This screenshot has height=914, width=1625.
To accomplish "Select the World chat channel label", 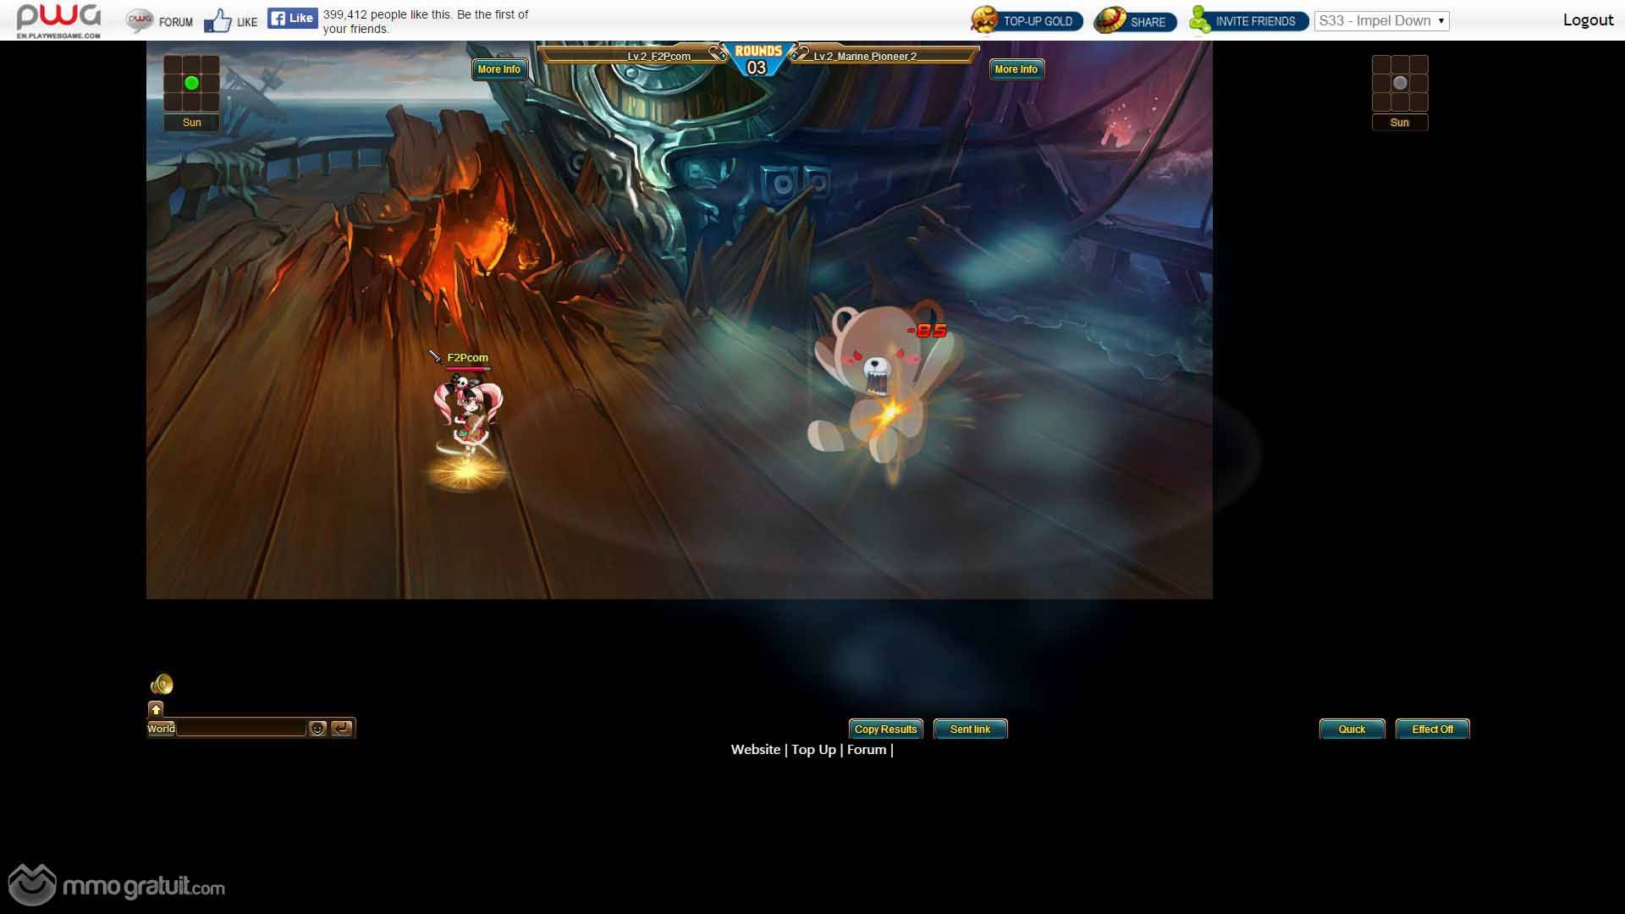I will click(x=161, y=729).
